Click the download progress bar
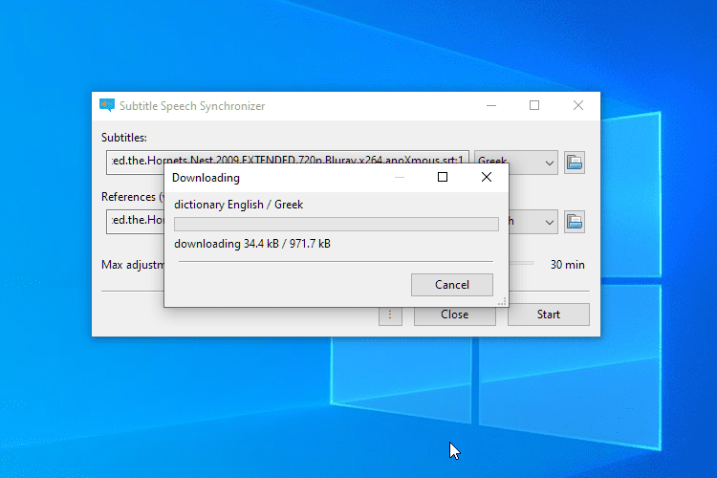 [337, 224]
